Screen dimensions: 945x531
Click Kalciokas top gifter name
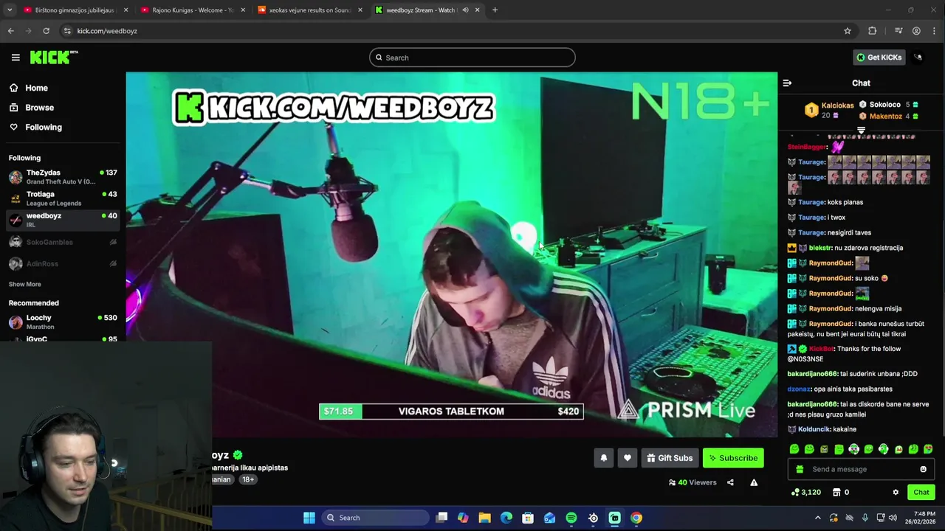(837, 105)
